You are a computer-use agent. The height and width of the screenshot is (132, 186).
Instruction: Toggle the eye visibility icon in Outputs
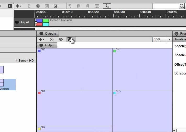coord(61,39)
